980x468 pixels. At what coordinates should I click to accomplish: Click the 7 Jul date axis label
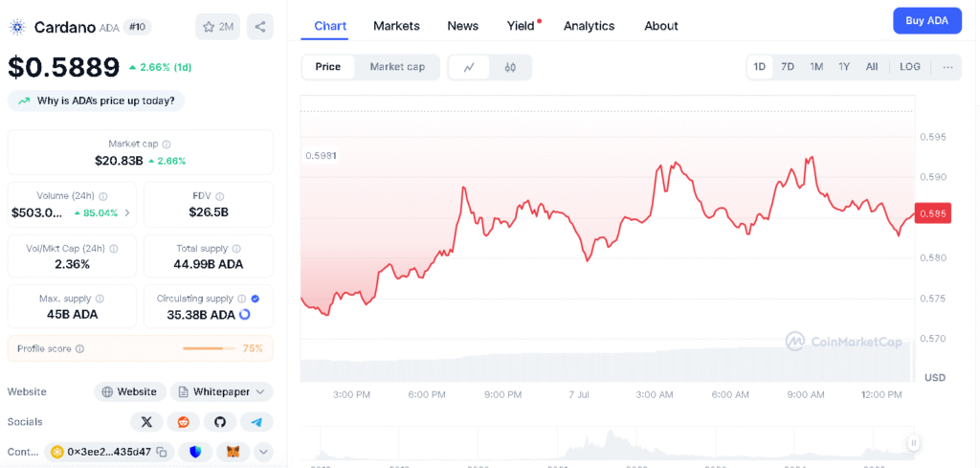point(579,394)
